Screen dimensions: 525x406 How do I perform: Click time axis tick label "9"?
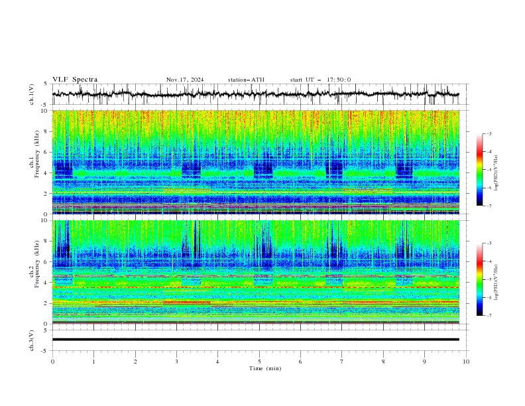[x=424, y=362]
